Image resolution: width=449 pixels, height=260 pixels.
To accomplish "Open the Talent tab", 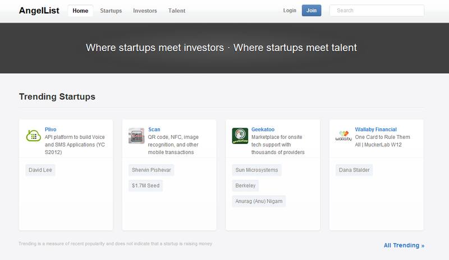I will (x=177, y=11).
